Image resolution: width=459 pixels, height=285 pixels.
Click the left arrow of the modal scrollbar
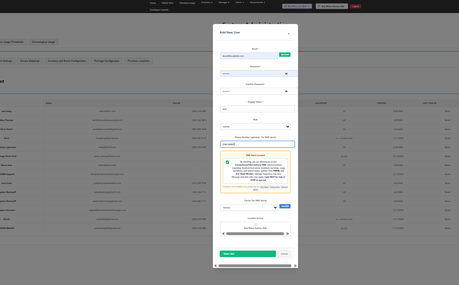click(215, 266)
